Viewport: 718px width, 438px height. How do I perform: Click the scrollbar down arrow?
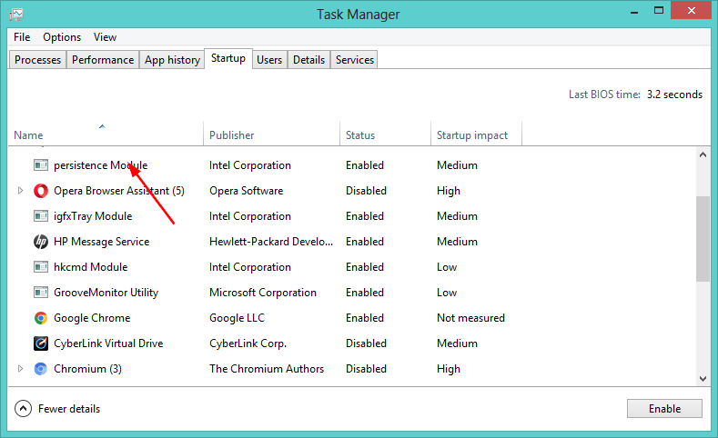coord(702,378)
